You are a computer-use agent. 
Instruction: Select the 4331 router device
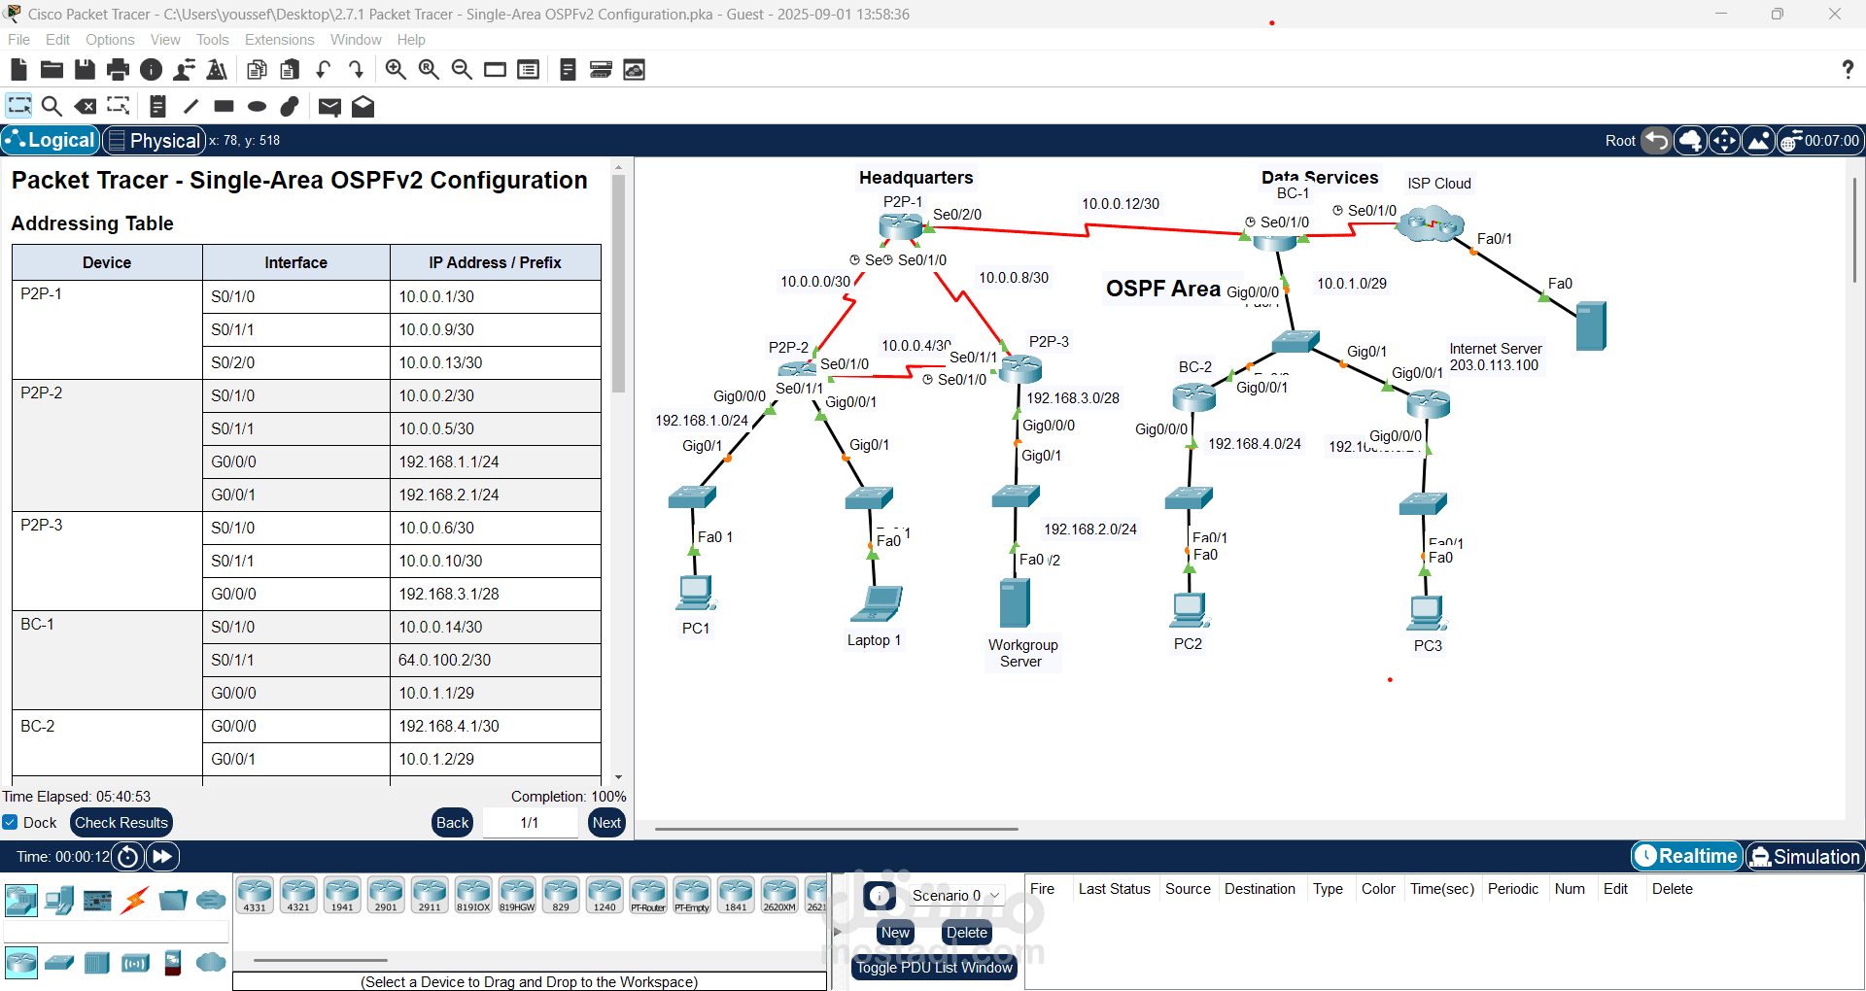click(x=255, y=896)
